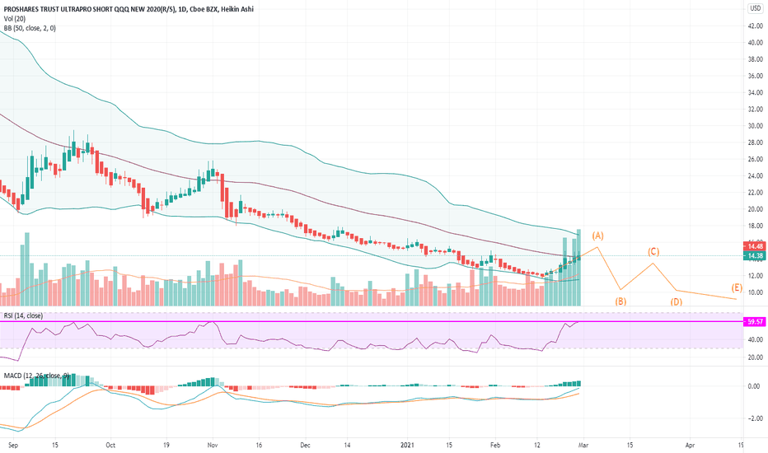
Task: Click the 26.00 price scale label
Action: [756, 159]
